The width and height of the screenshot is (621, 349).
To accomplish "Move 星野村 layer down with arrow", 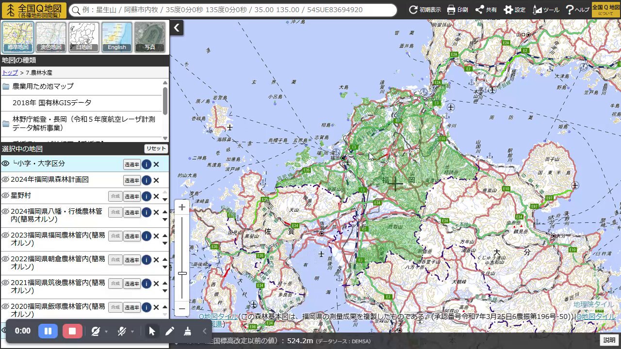I will (165, 200).
